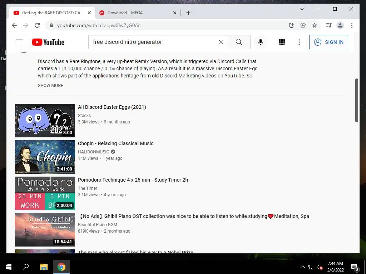View site info via the padlock icon
The width and height of the screenshot is (366, 274).
(x=51, y=25)
